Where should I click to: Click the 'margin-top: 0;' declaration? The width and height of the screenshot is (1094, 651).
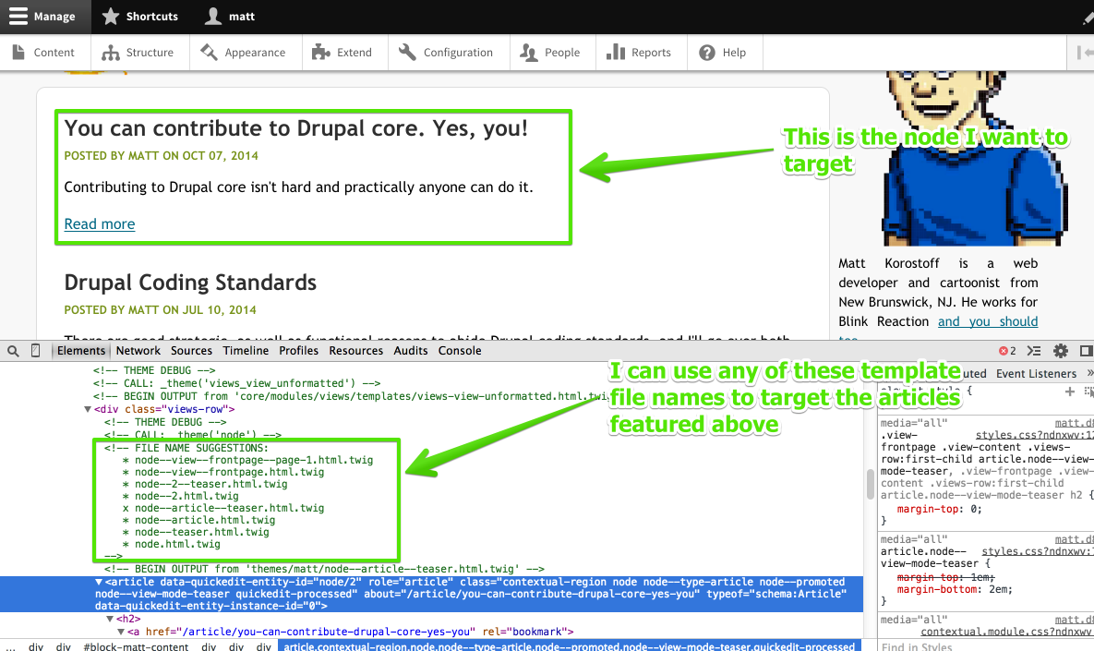pos(939,509)
